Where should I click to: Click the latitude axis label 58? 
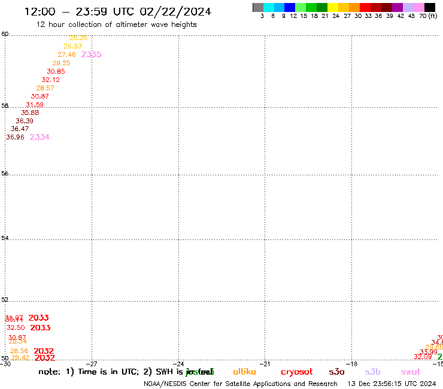click(x=5, y=106)
